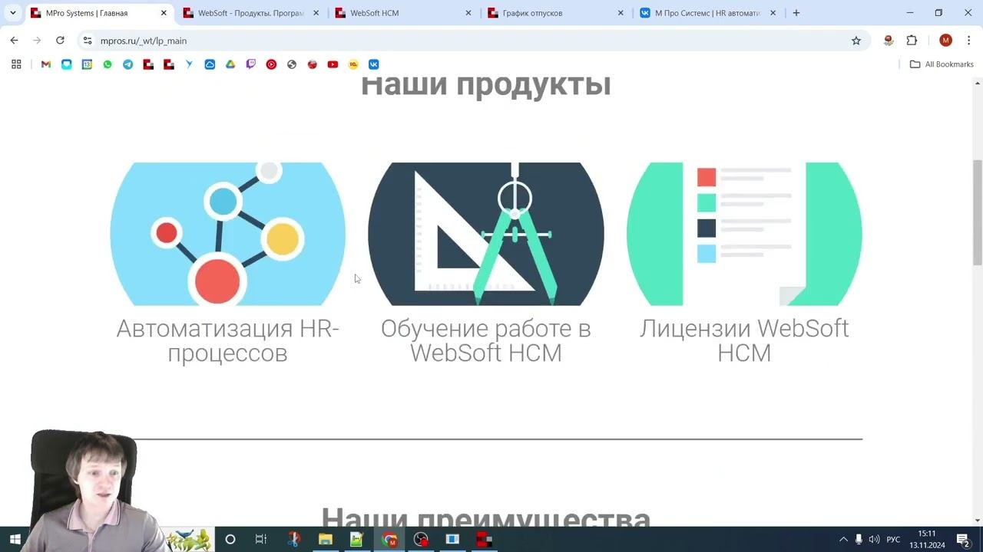
Task: Open the Twitch bookmark
Action: (250, 64)
